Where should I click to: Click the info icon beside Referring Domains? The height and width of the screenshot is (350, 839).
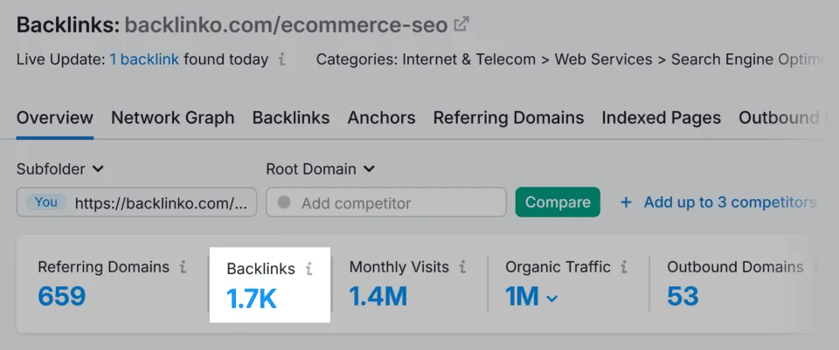tap(183, 266)
